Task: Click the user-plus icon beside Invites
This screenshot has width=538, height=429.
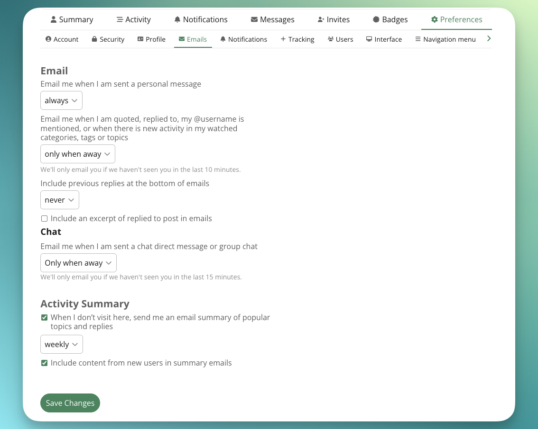Action: 321,19
